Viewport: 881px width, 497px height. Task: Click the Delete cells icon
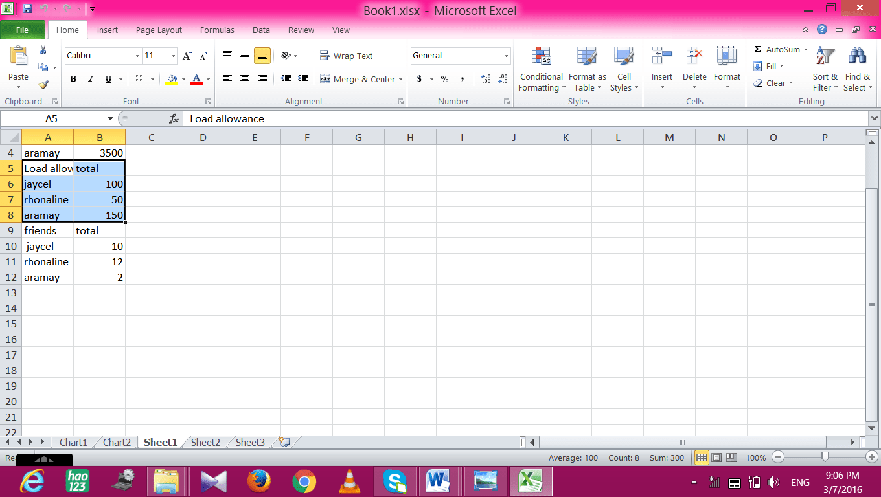click(694, 57)
